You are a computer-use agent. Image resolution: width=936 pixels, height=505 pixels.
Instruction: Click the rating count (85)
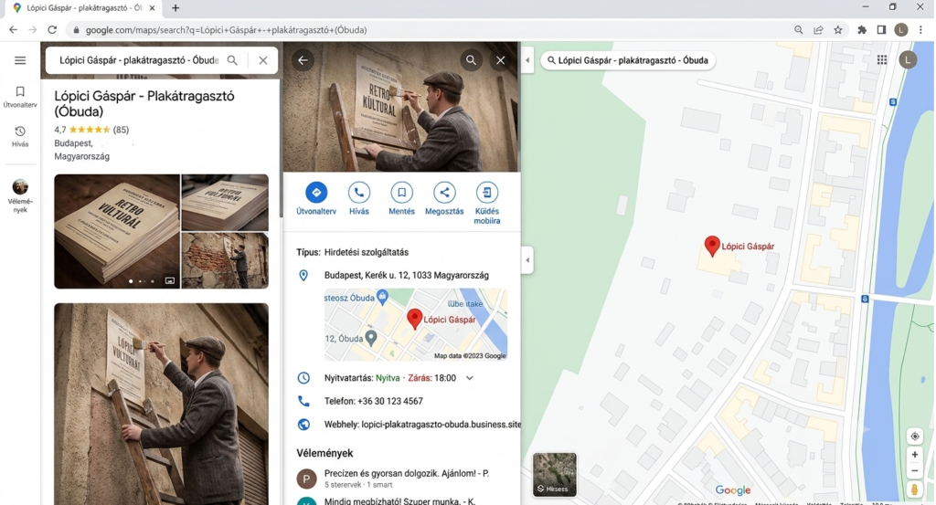pos(121,130)
